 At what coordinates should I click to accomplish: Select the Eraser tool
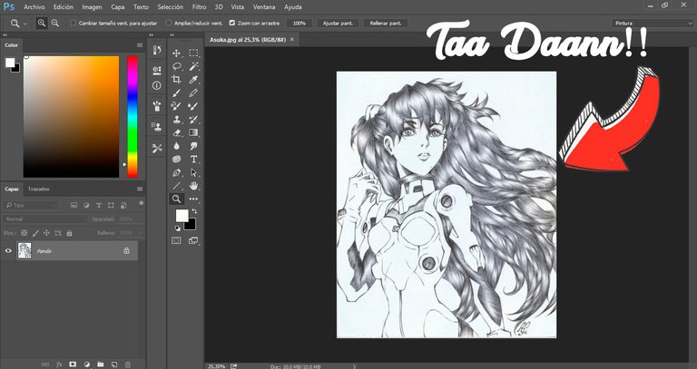pos(176,132)
